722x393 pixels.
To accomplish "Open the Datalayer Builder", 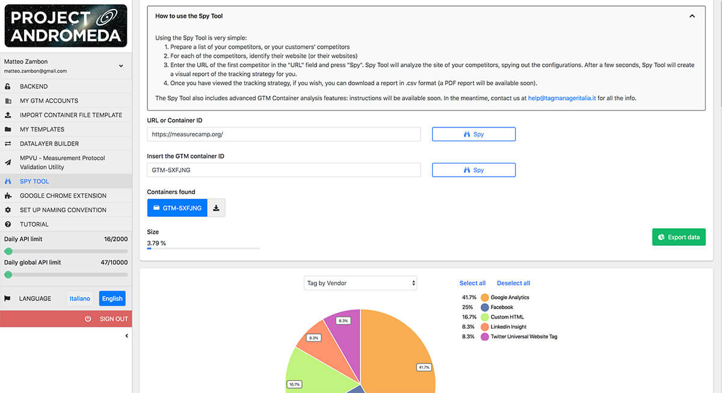I will point(66,144).
